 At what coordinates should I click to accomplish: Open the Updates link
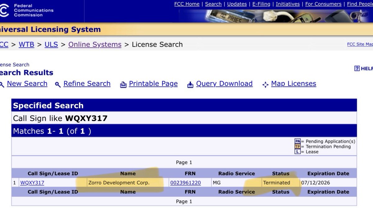[237, 4]
